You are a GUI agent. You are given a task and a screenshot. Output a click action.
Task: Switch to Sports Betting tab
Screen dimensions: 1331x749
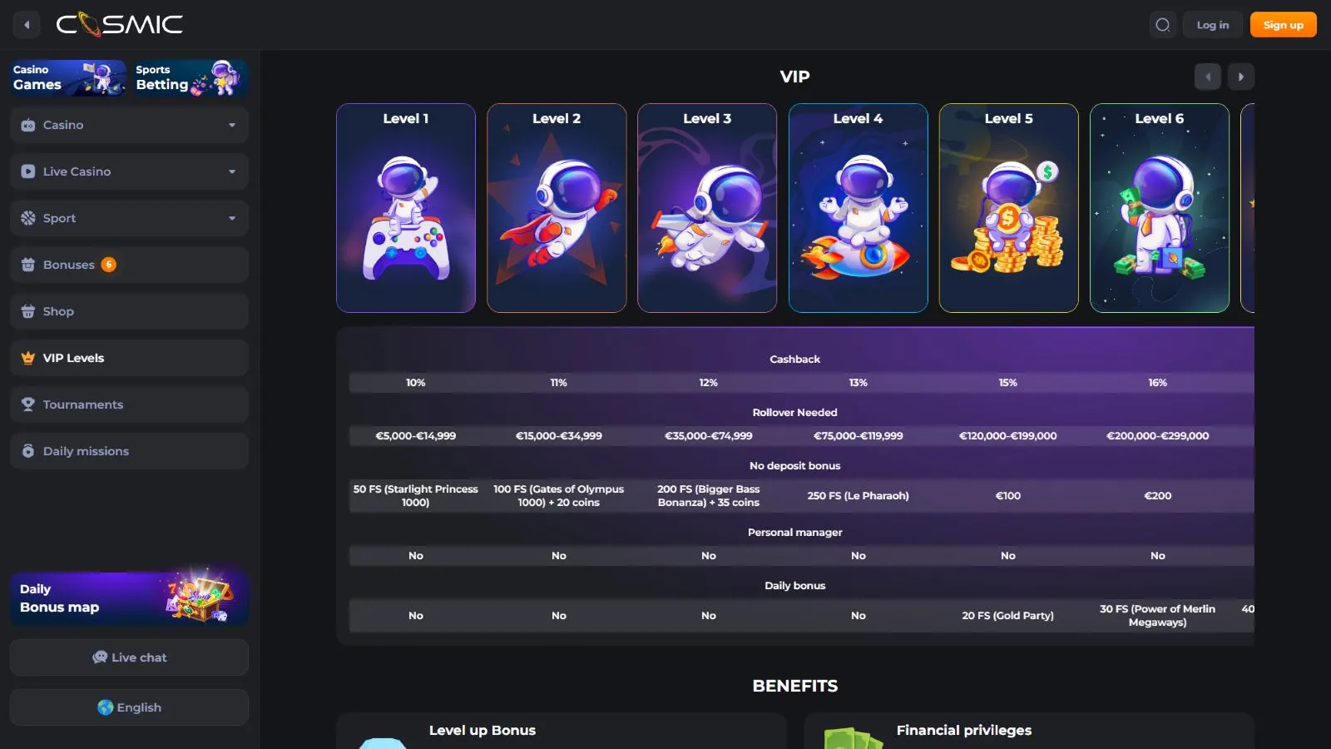(190, 78)
